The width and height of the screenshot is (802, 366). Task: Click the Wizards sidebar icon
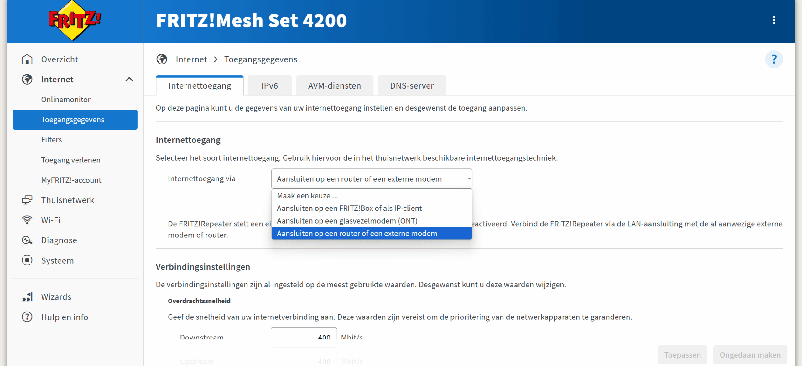pos(27,296)
